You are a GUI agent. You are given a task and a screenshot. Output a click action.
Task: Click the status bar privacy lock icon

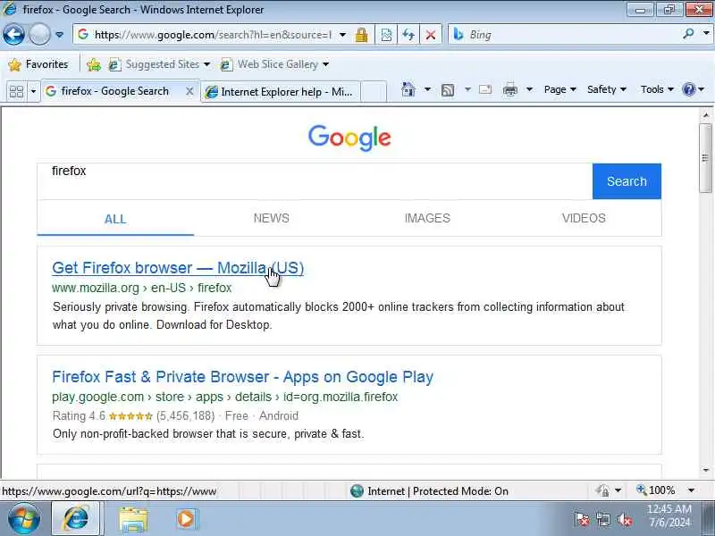[x=602, y=490]
